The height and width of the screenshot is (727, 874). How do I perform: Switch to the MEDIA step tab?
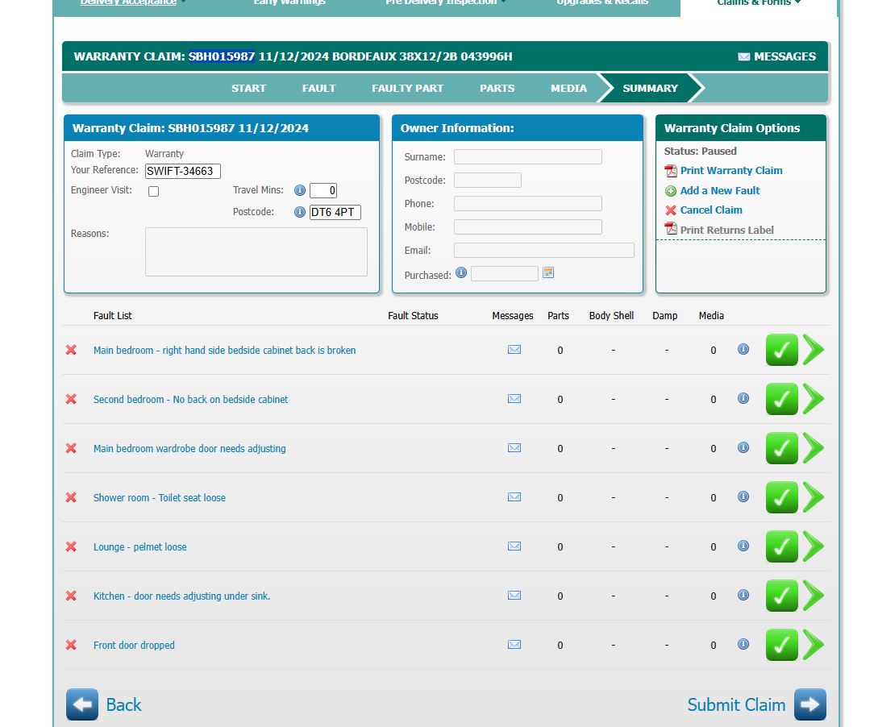[568, 88]
